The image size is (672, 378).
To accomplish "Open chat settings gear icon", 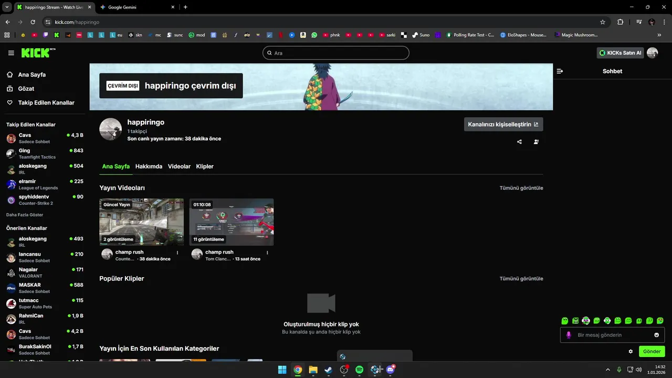I will click(x=631, y=351).
